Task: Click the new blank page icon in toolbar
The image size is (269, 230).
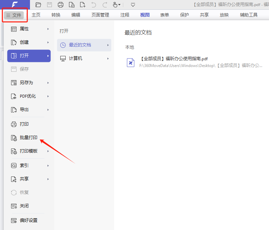Action: pyautogui.click(x=82, y=5)
